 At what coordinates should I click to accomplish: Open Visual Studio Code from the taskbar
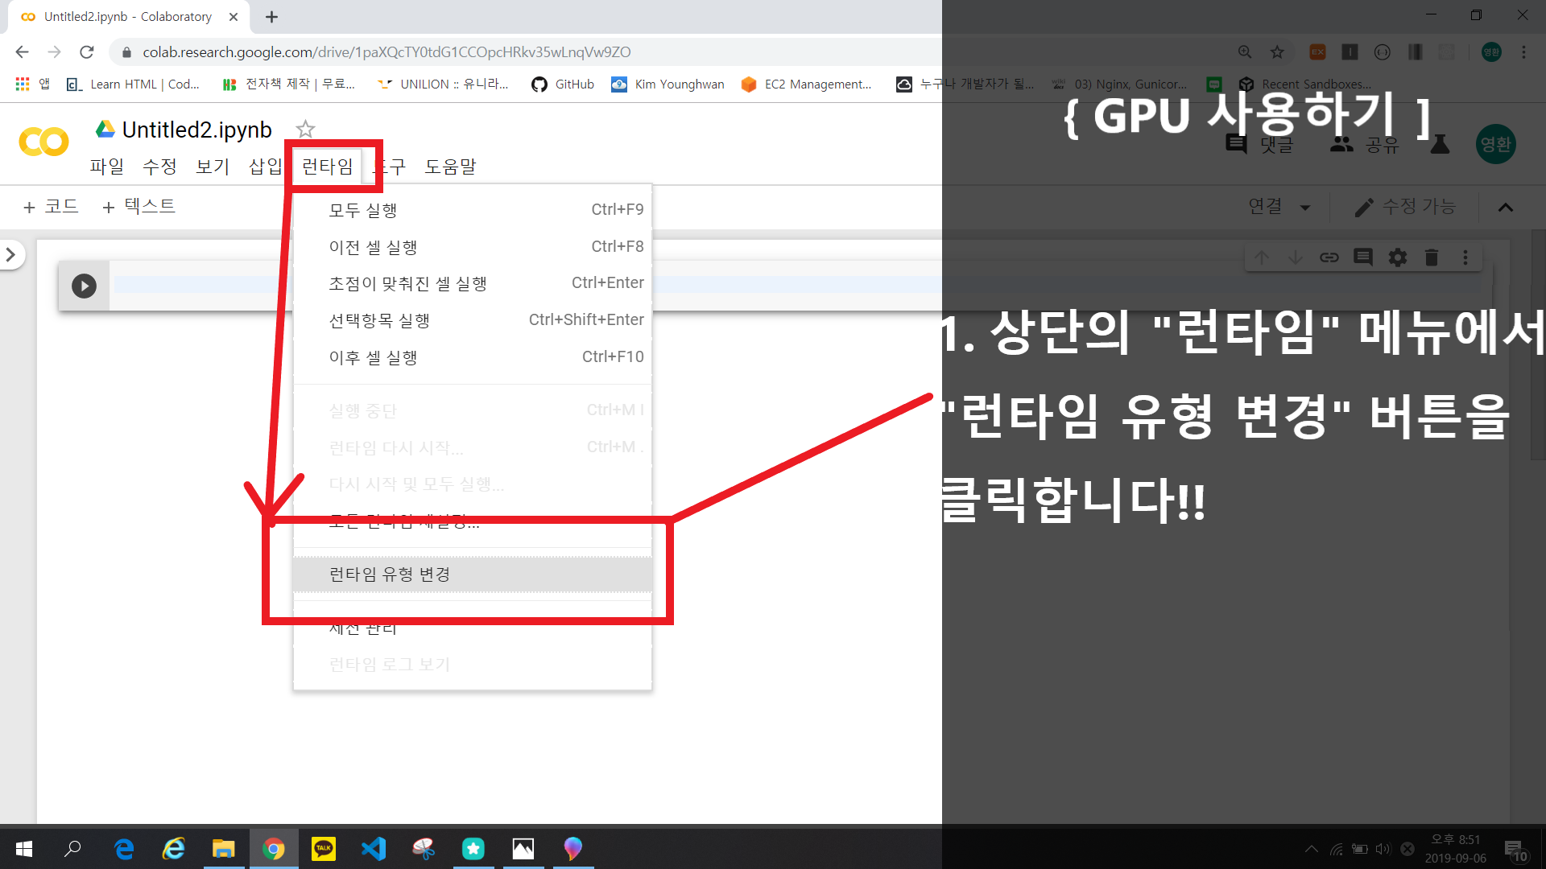click(374, 849)
